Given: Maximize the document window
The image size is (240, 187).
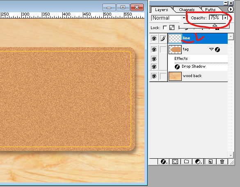Looking at the screenshot, I should [x=123, y=7].
